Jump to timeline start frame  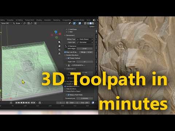pos(16,103)
